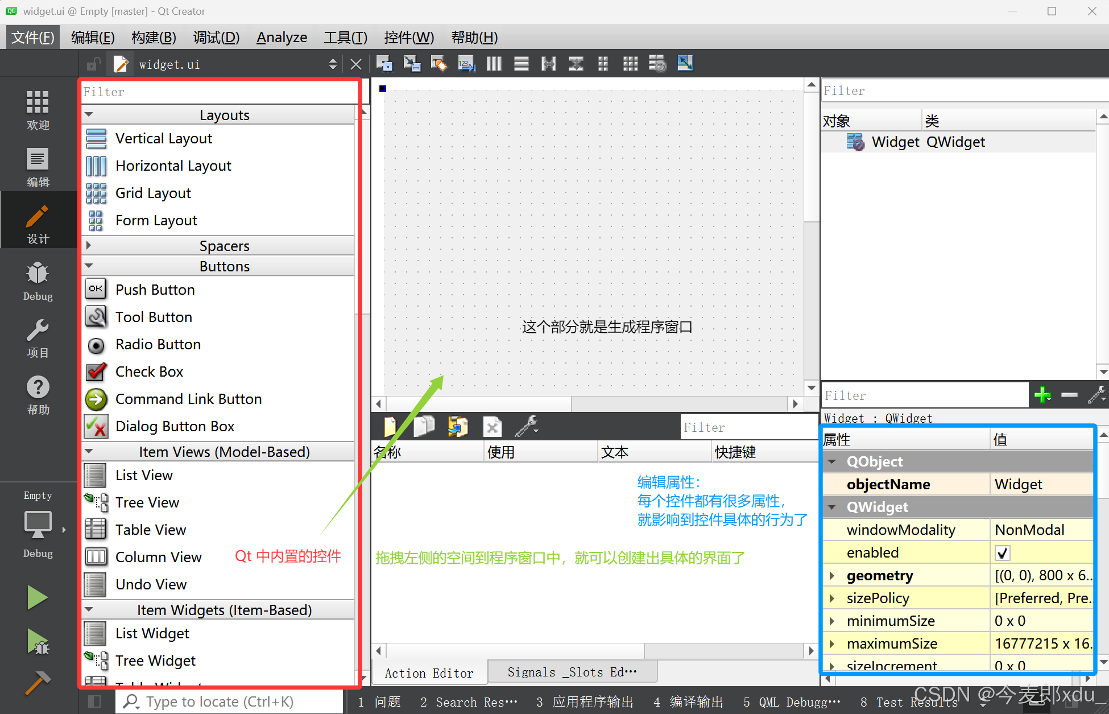Expand the Spacers category
1109x714 pixels.
pyautogui.click(x=89, y=246)
